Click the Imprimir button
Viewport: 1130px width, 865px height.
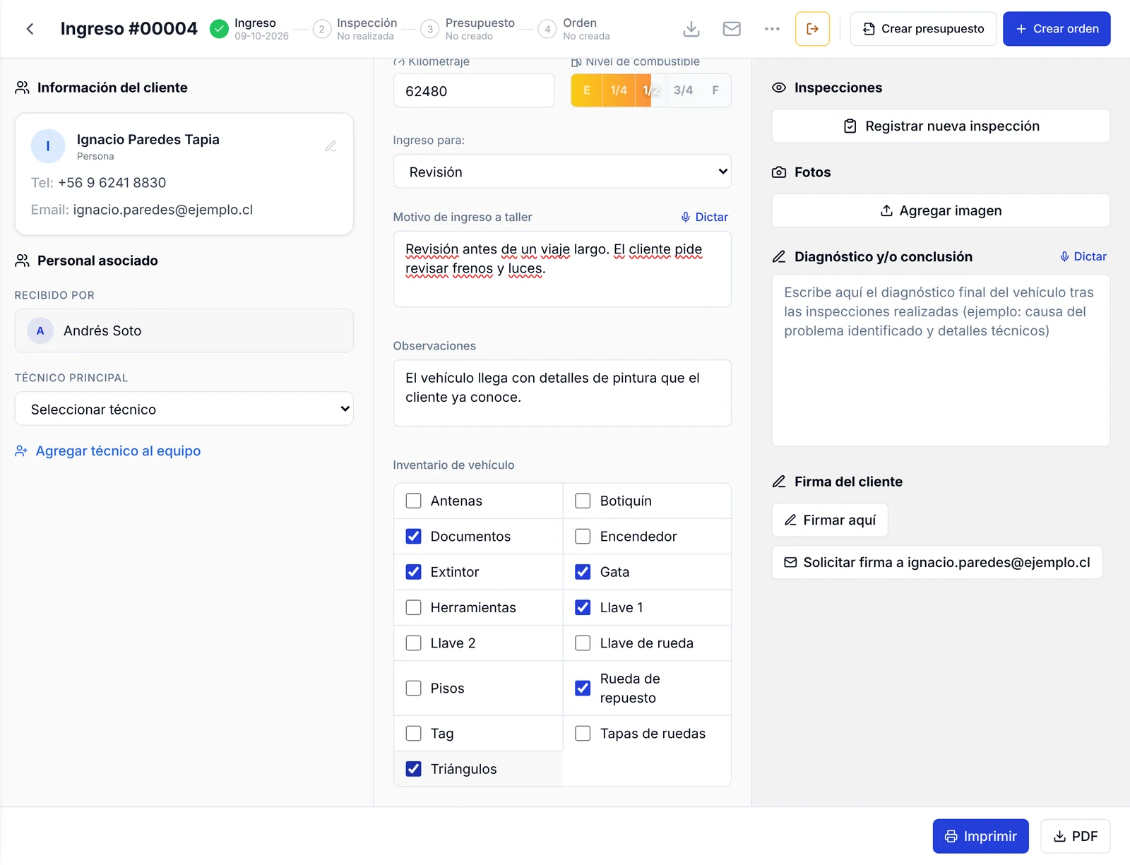coord(980,836)
